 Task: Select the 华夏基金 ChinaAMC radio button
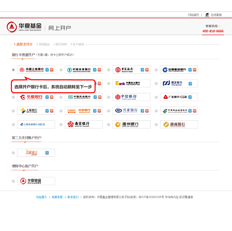tap(13, 181)
